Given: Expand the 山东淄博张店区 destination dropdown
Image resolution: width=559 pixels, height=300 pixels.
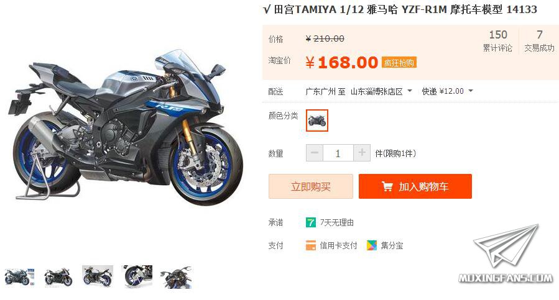Looking at the screenshot, I should (x=381, y=91).
